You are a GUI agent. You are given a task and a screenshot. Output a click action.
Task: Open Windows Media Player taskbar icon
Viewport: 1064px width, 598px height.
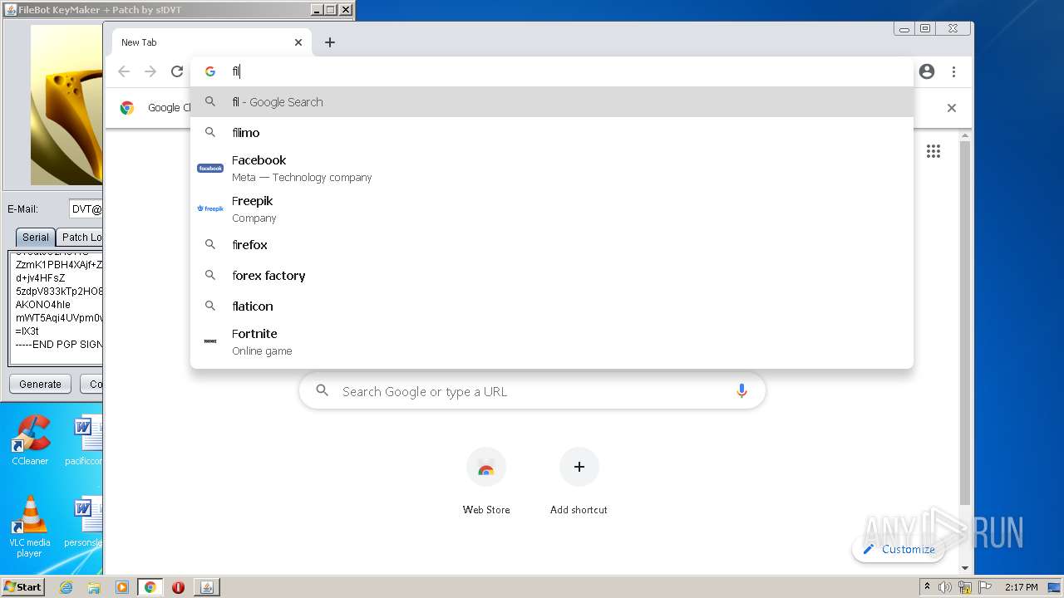point(122,587)
